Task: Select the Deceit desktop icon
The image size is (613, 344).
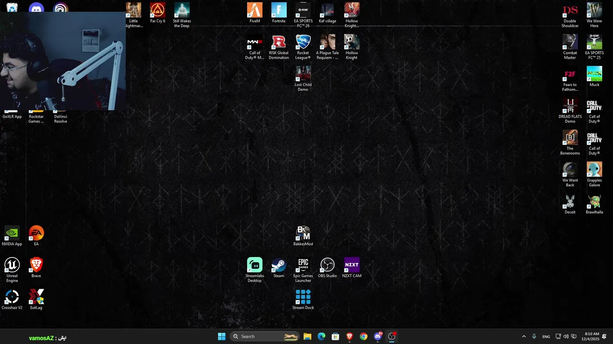Action: 570,204
